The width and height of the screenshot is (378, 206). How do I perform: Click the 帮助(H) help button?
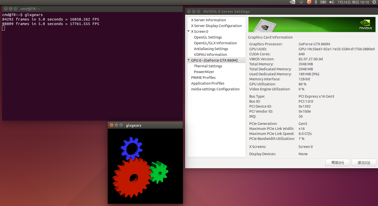337,162
